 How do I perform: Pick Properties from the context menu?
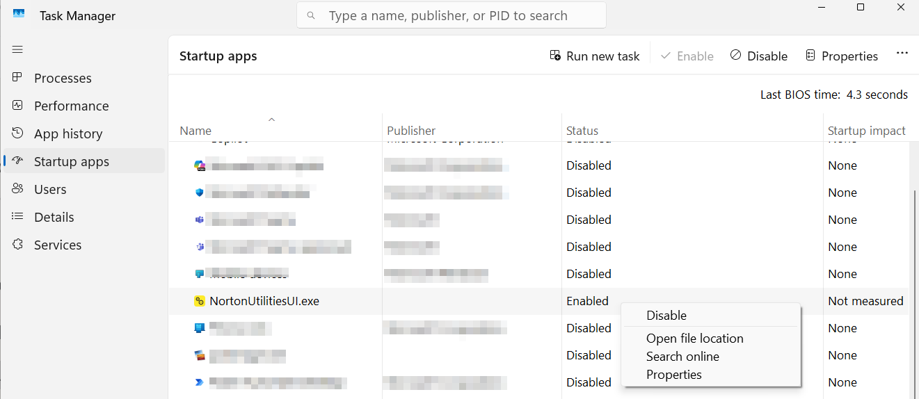pyautogui.click(x=673, y=375)
